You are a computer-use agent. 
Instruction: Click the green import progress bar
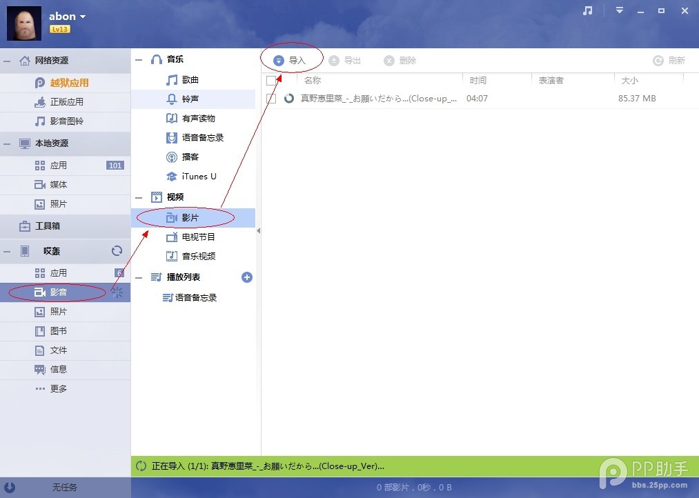[414, 466]
